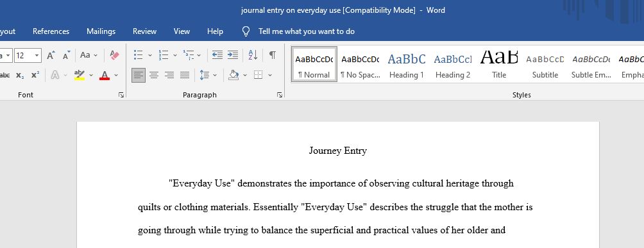Open the View tab
Image resolution: width=644 pixels, height=248 pixels.
coord(182,31)
